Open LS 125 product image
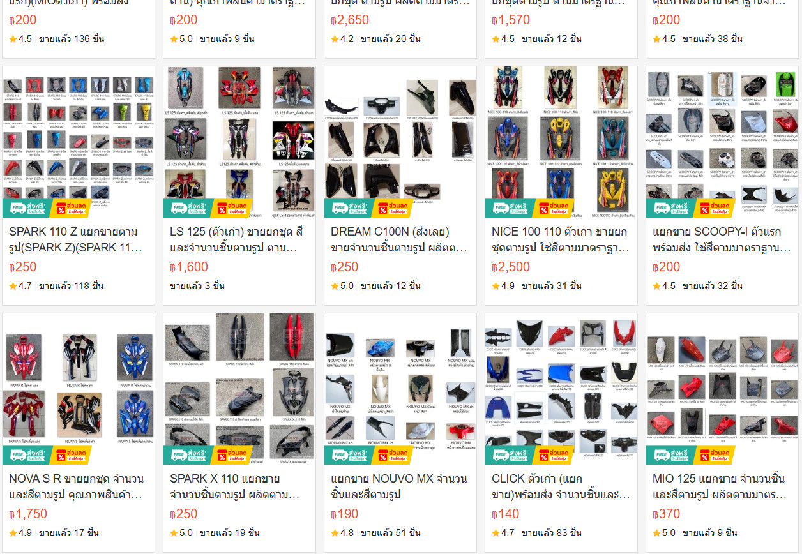This screenshot has width=802, height=554. tap(239, 142)
